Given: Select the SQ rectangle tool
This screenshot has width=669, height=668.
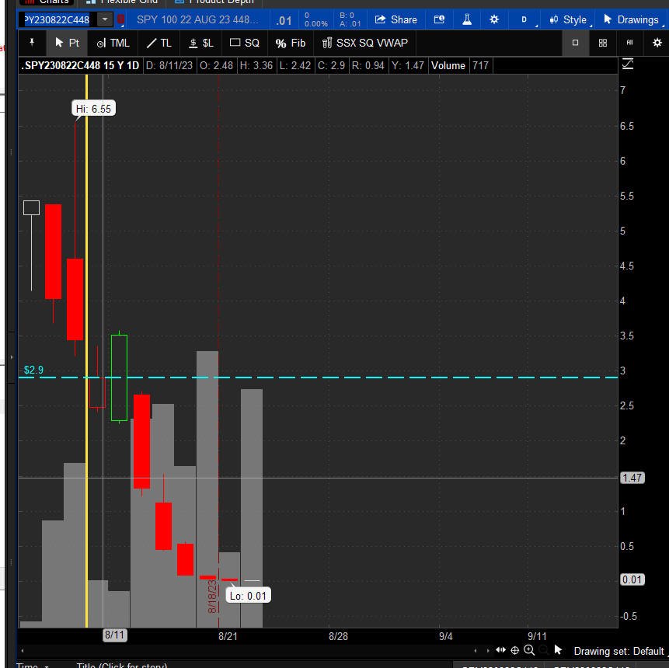Looking at the screenshot, I should (245, 43).
